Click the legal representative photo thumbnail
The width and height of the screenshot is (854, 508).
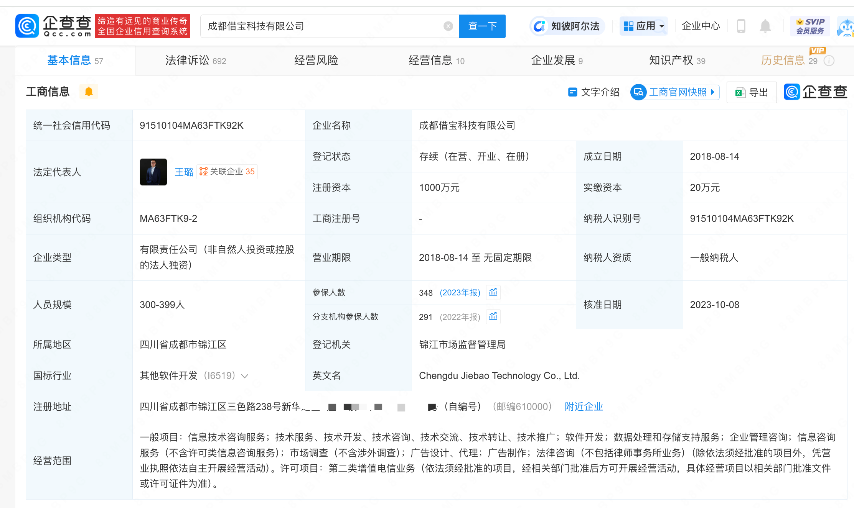tap(153, 172)
